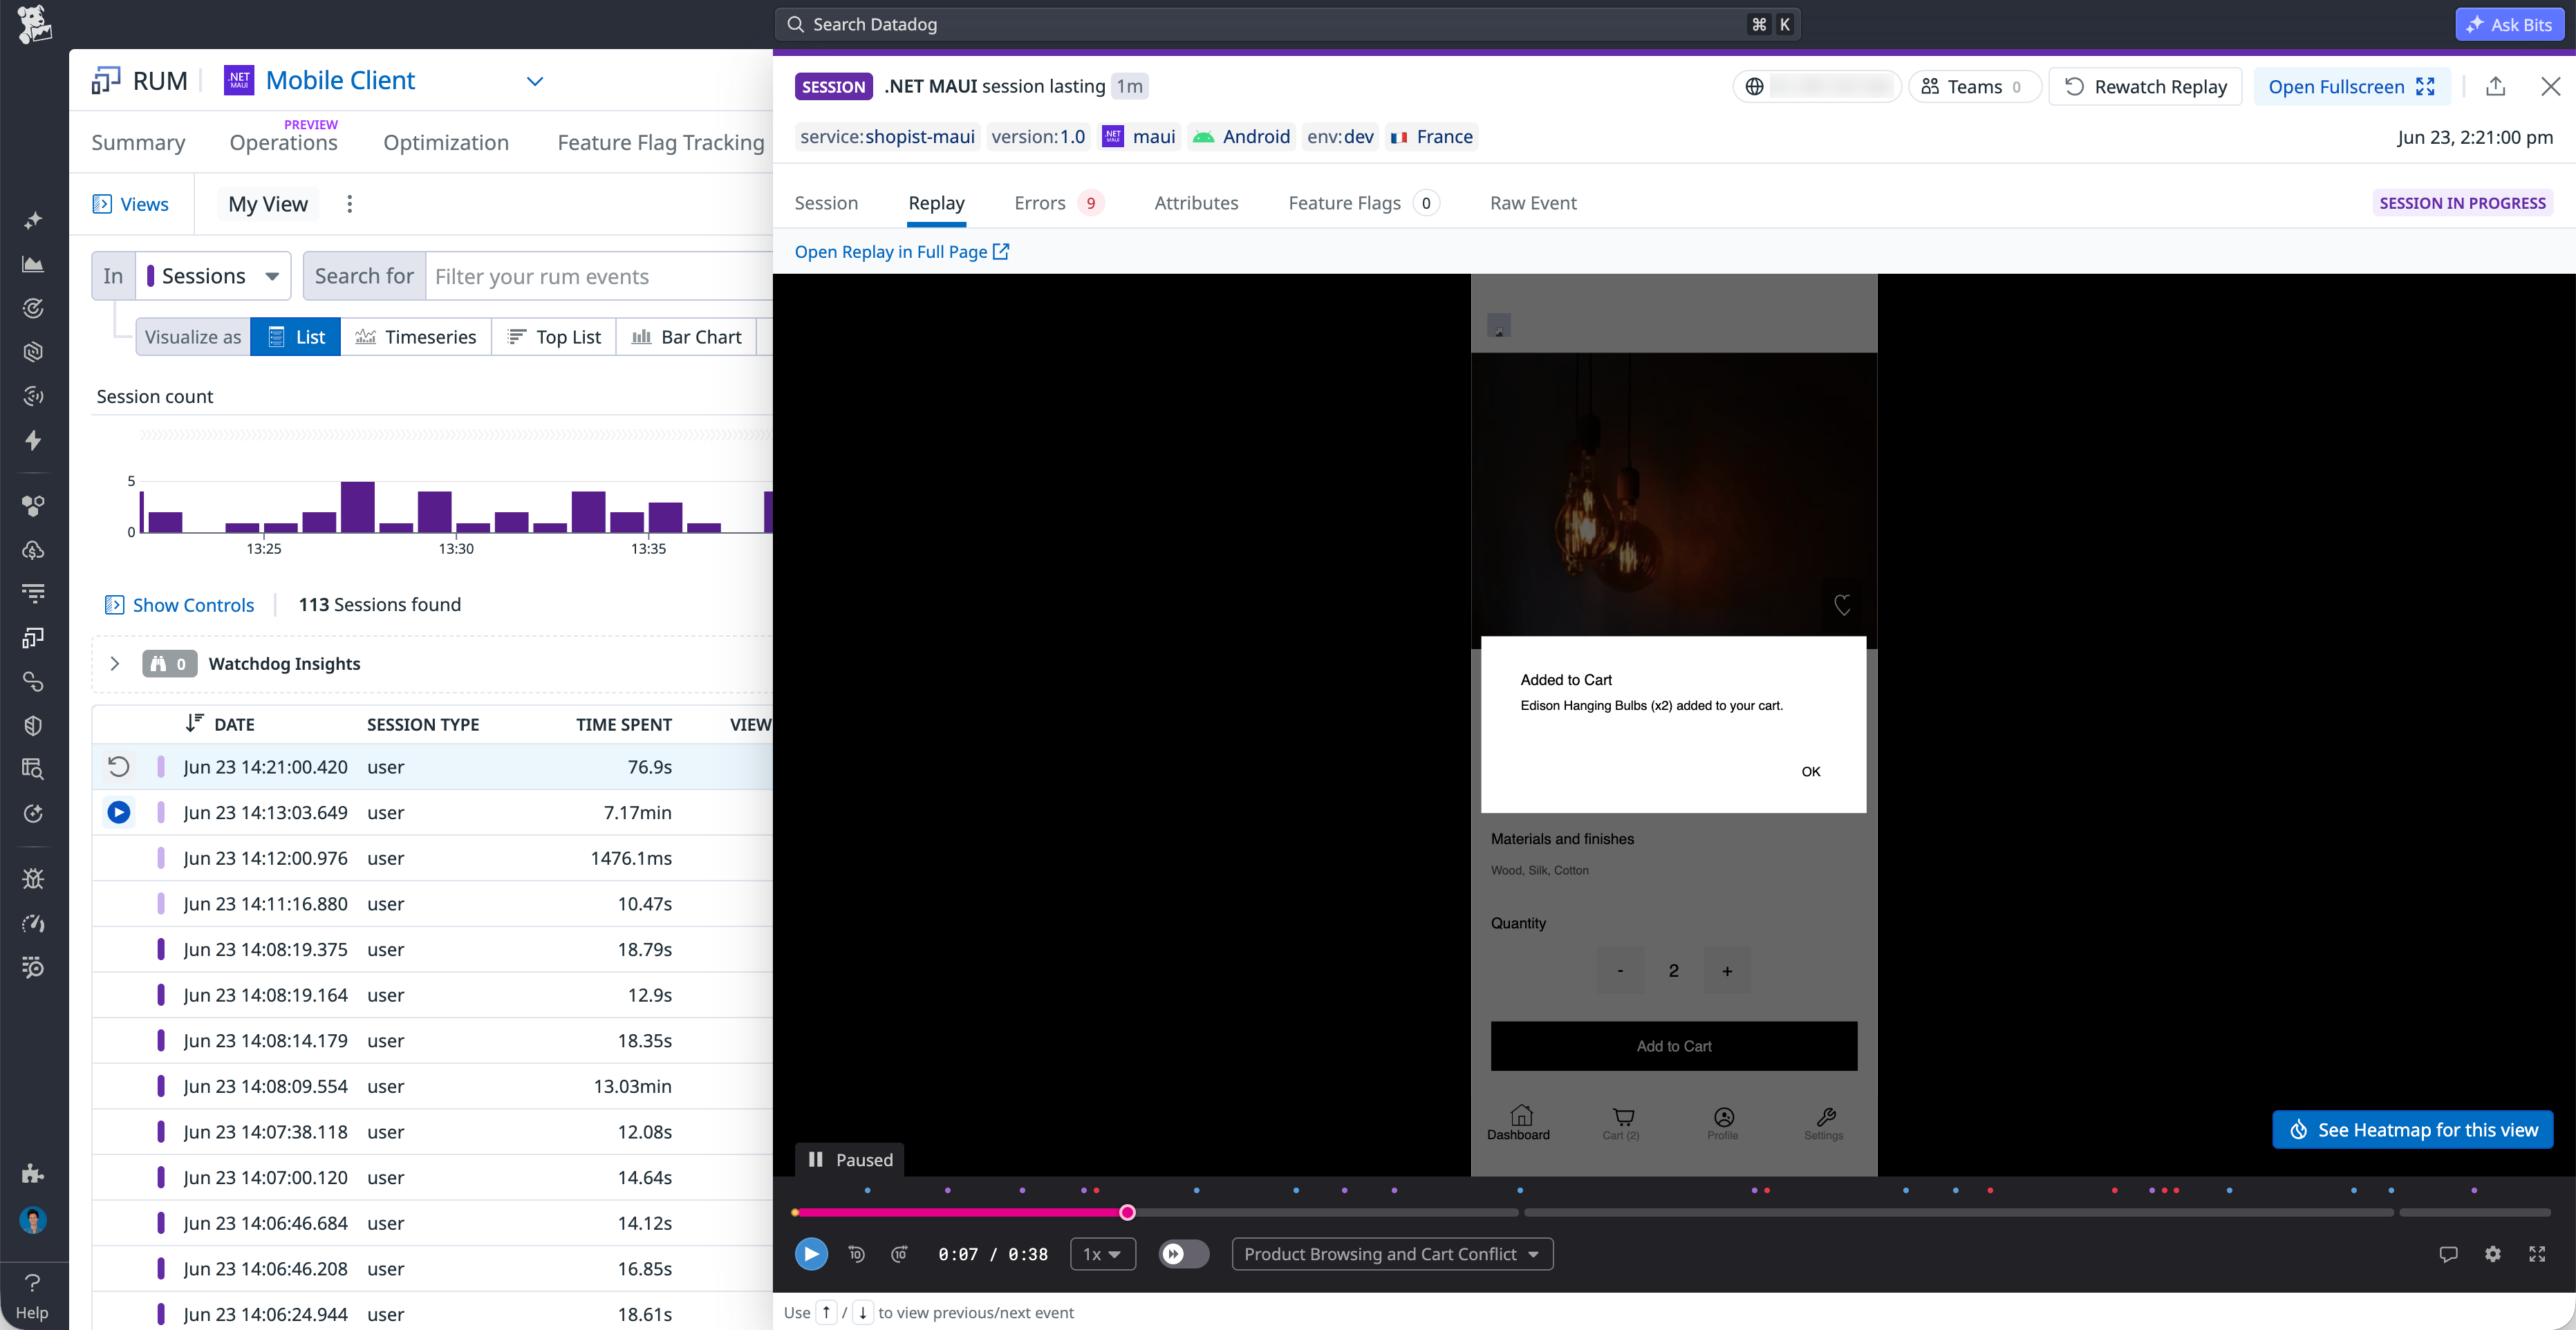The image size is (2576, 1330).
Task: Select Timeseries visualization
Action: (x=416, y=337)
